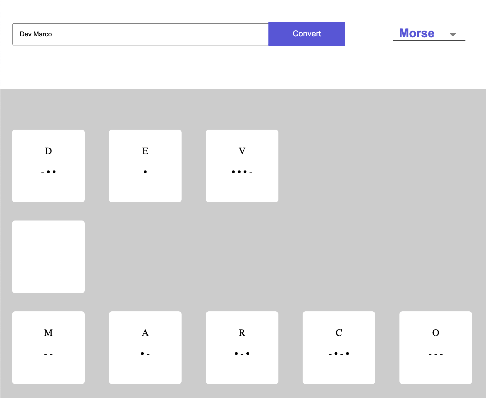Click the Convert button
The image size is (486, 398).
pyautogui.click(x=307, y=34)
